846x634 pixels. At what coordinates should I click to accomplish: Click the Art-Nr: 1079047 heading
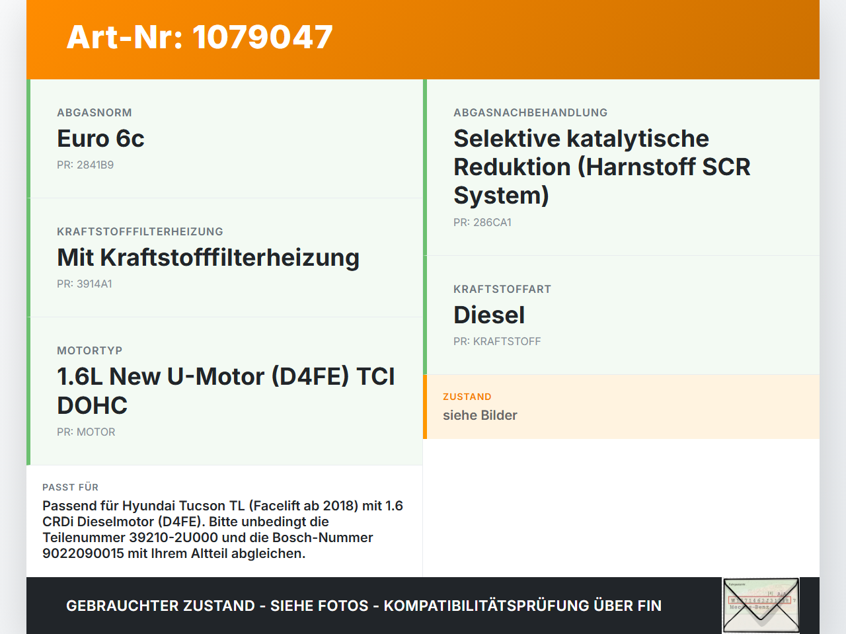coord(200,37)
